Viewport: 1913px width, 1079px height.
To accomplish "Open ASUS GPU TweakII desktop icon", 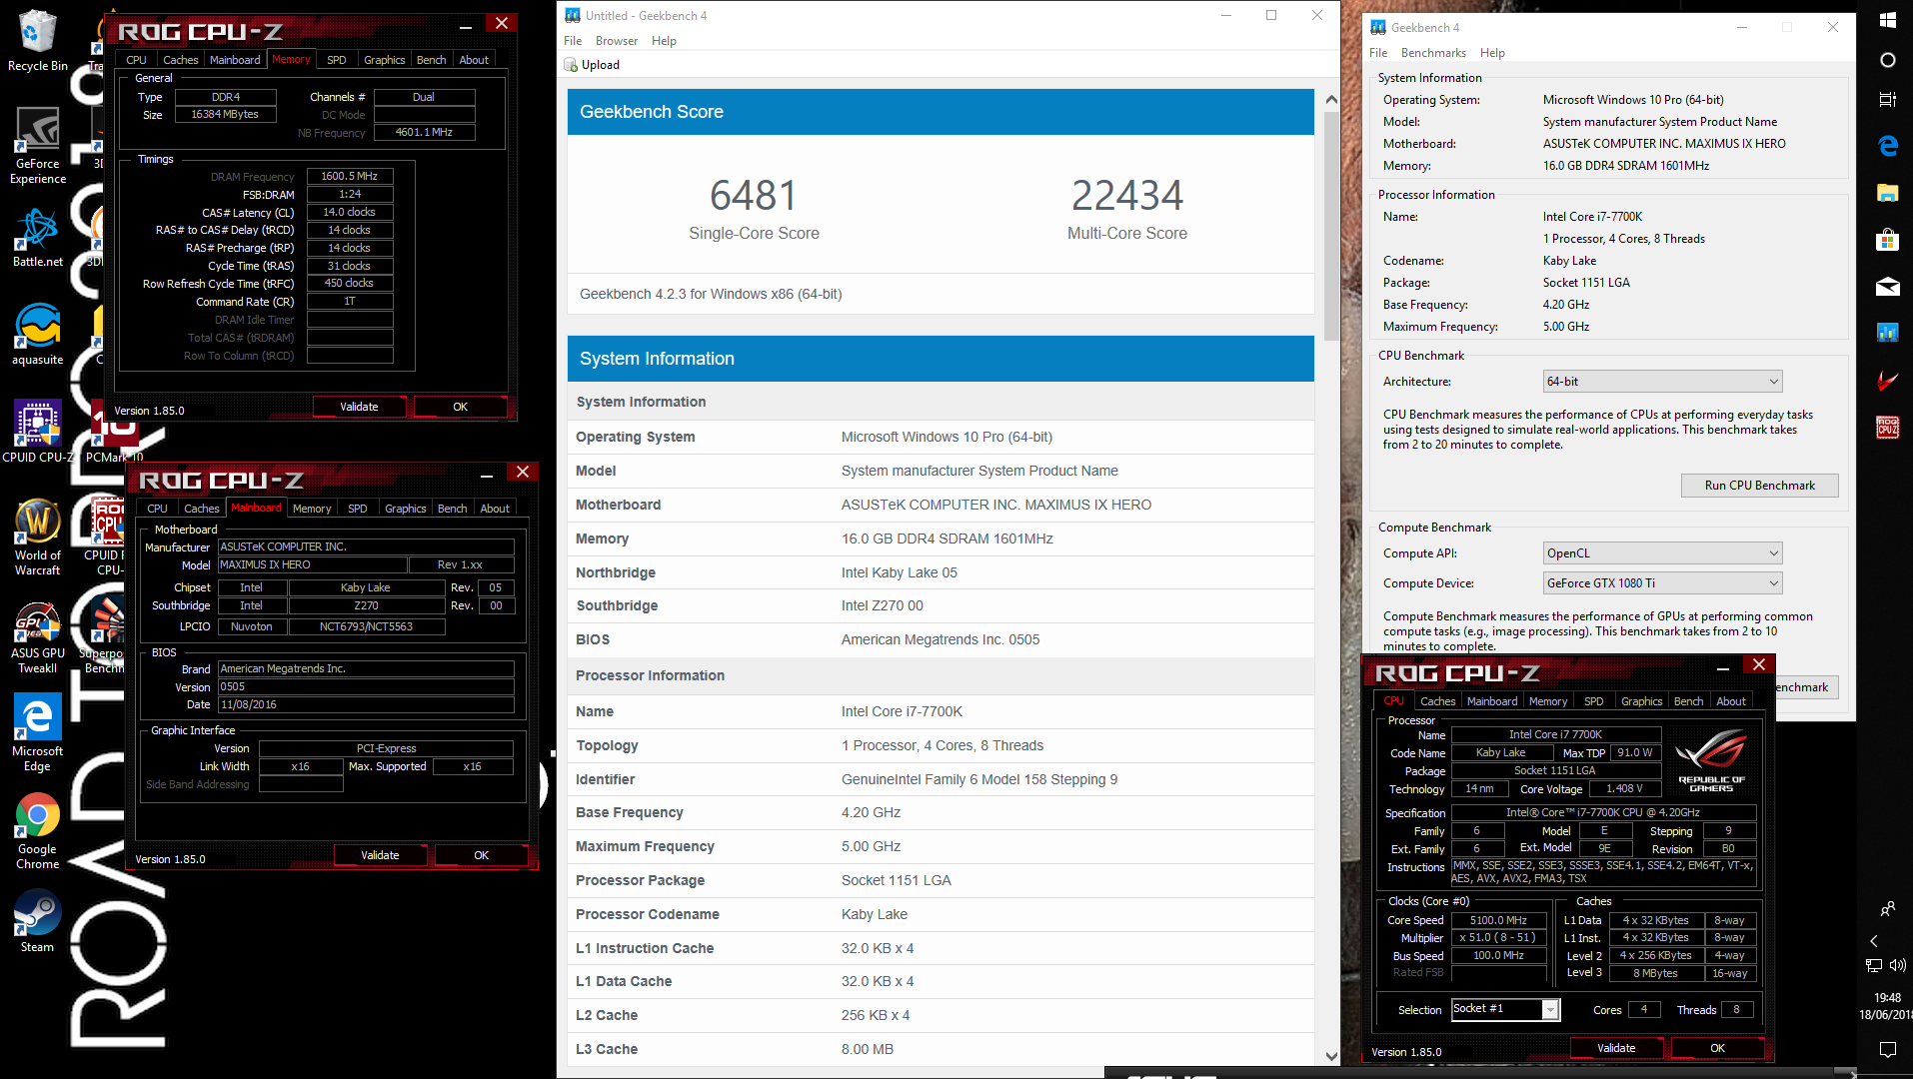I will coord(37,637).
